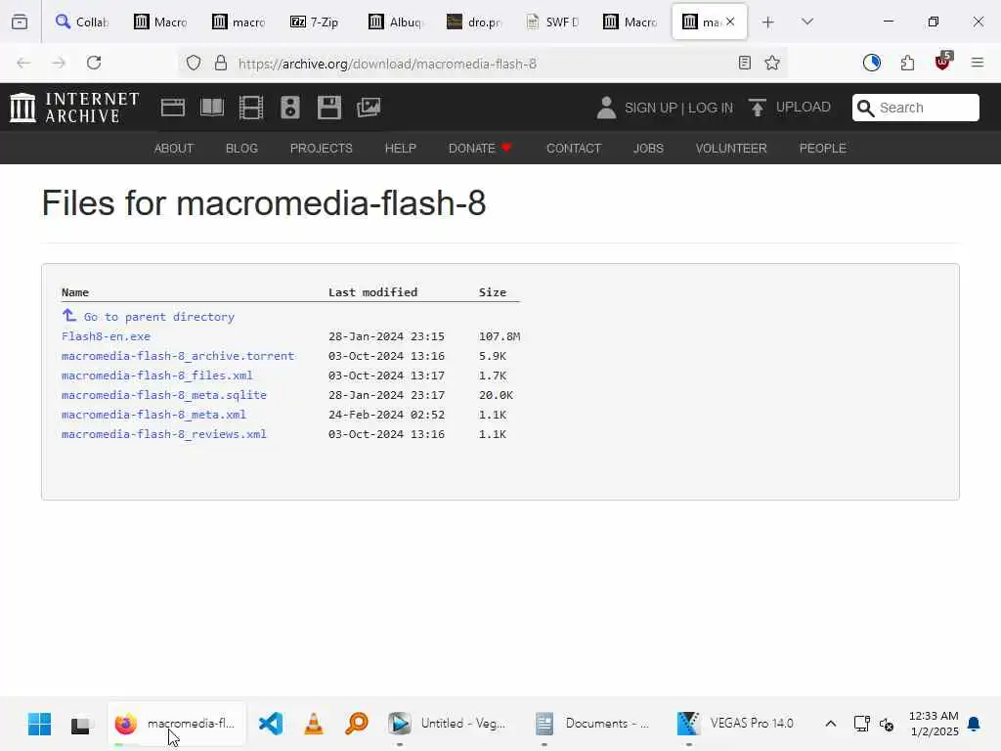The image size is (1001, 751).
Task: Click the upload arrow icon
Action: pyautogui.click(x=758, y=108)
